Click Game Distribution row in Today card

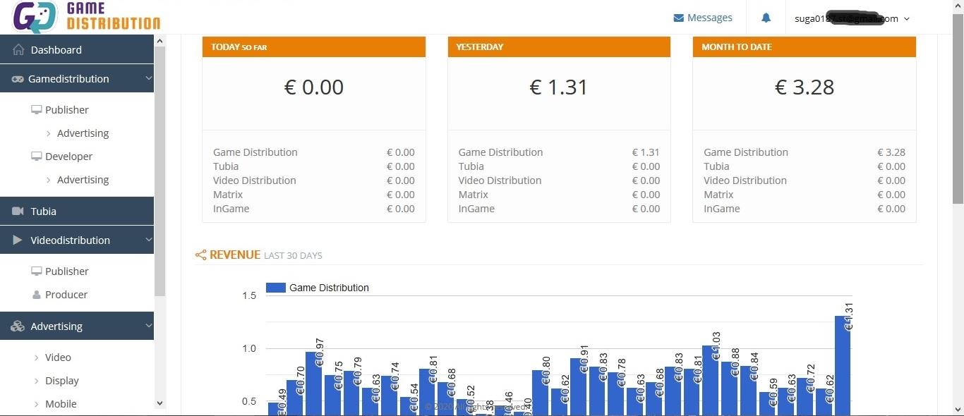314,152
